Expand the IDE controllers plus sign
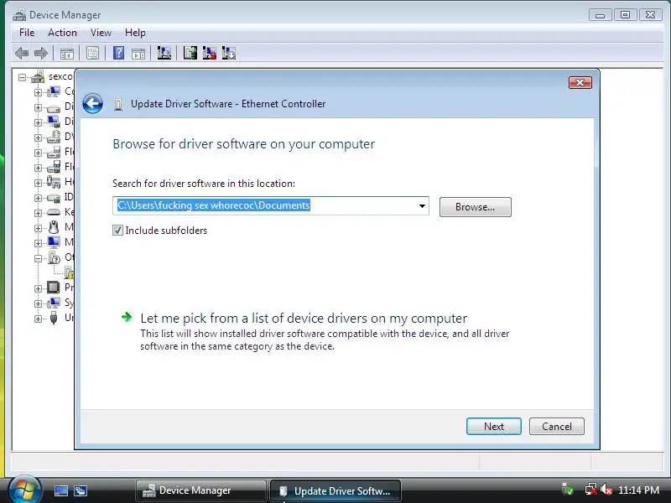The height and width of the screenshot is (503, 671). [38, 198]
